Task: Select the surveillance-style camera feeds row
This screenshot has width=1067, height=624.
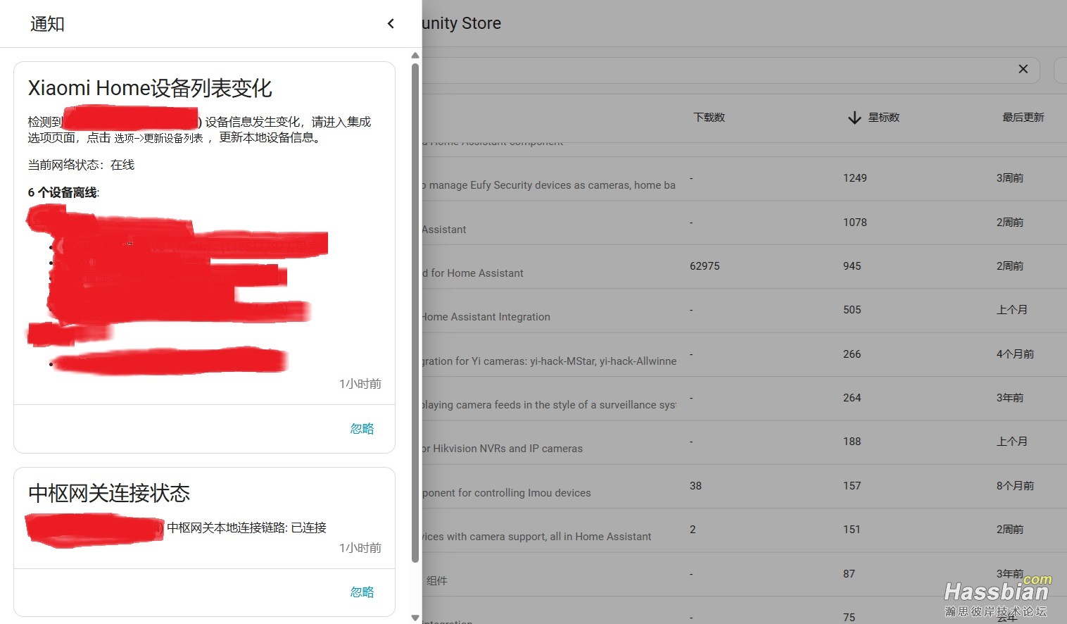Action: click(x=549, y=405)
